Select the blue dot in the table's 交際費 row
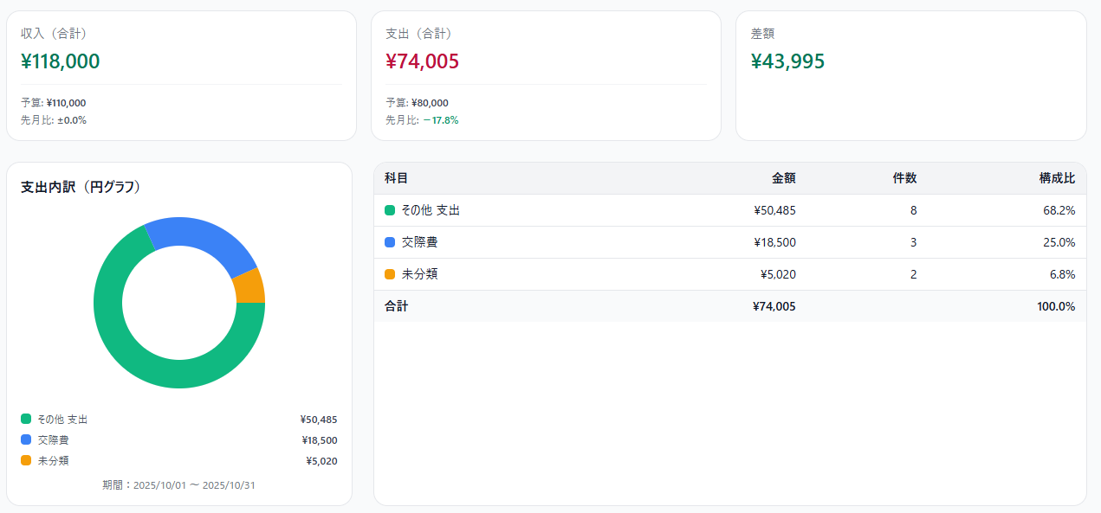1101x513 pixels. point(390,242)
